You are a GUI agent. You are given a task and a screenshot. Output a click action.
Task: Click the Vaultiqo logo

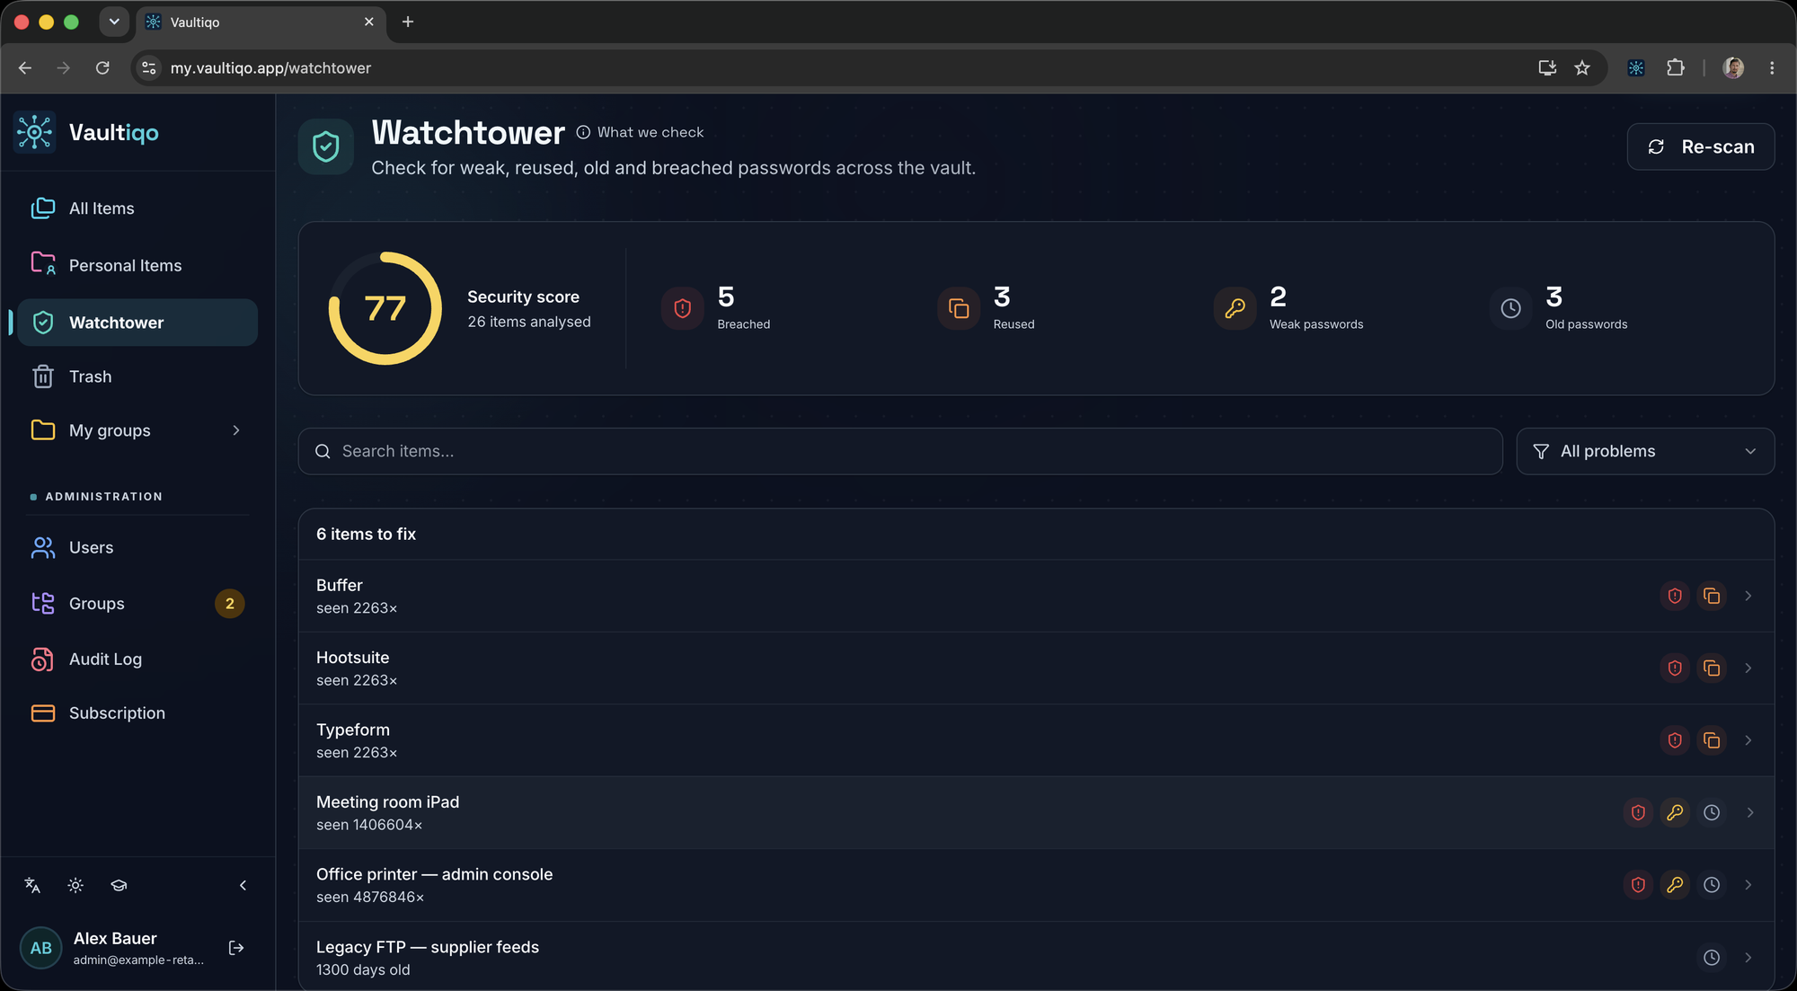pyautogui.click(x=88, y=133)
